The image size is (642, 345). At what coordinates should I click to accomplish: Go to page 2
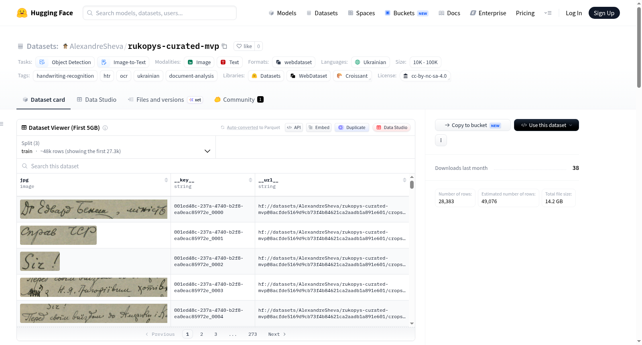click(201, 334)
